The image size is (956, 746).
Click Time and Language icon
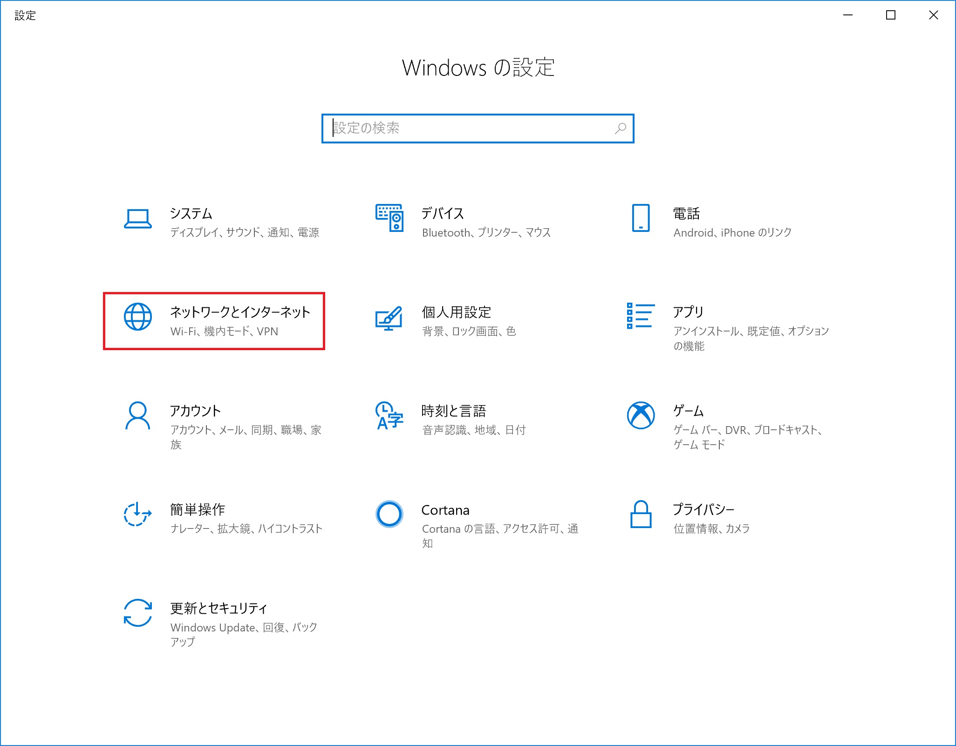coord(389,415)
